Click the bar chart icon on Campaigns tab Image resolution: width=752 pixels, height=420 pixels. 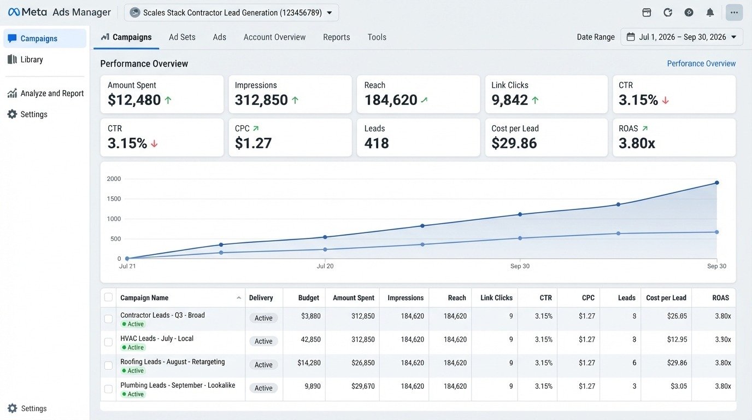click(105, 37)
